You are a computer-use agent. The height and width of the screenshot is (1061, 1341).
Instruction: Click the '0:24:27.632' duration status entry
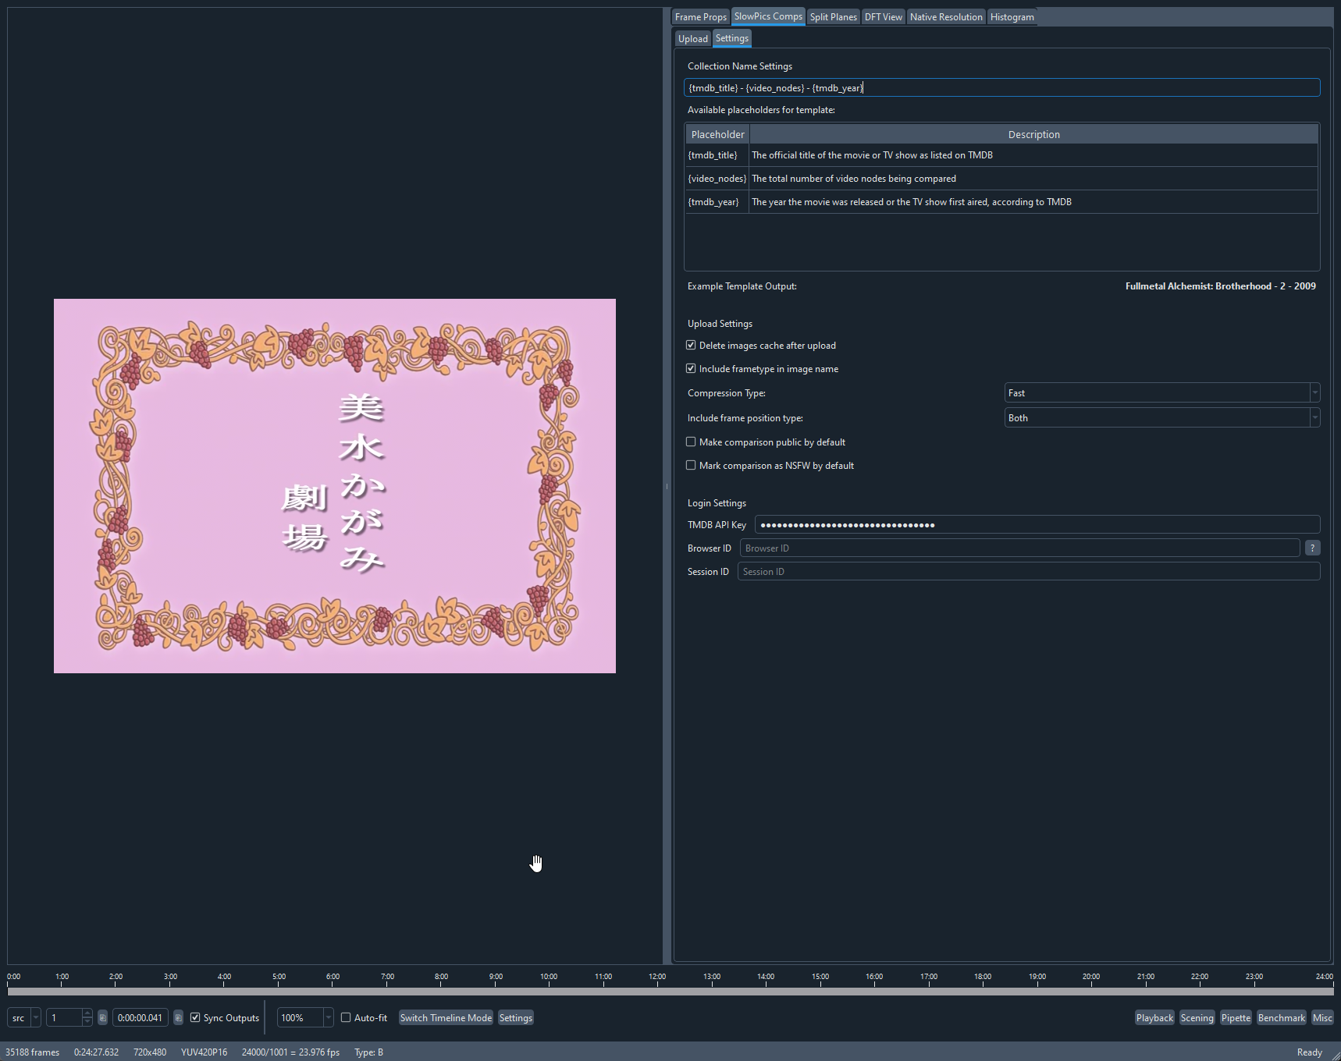96,1052
